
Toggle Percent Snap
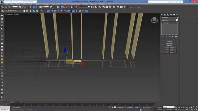[x=69, y=7]
